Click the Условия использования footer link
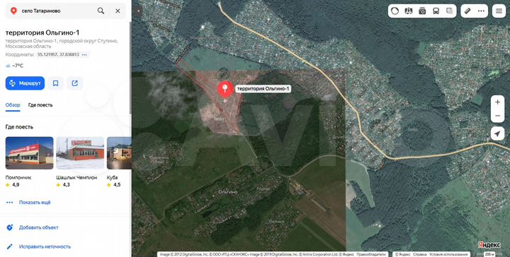The width and height of the screenshot is (510, 257). pyautogui.click(x=449, y=254)
